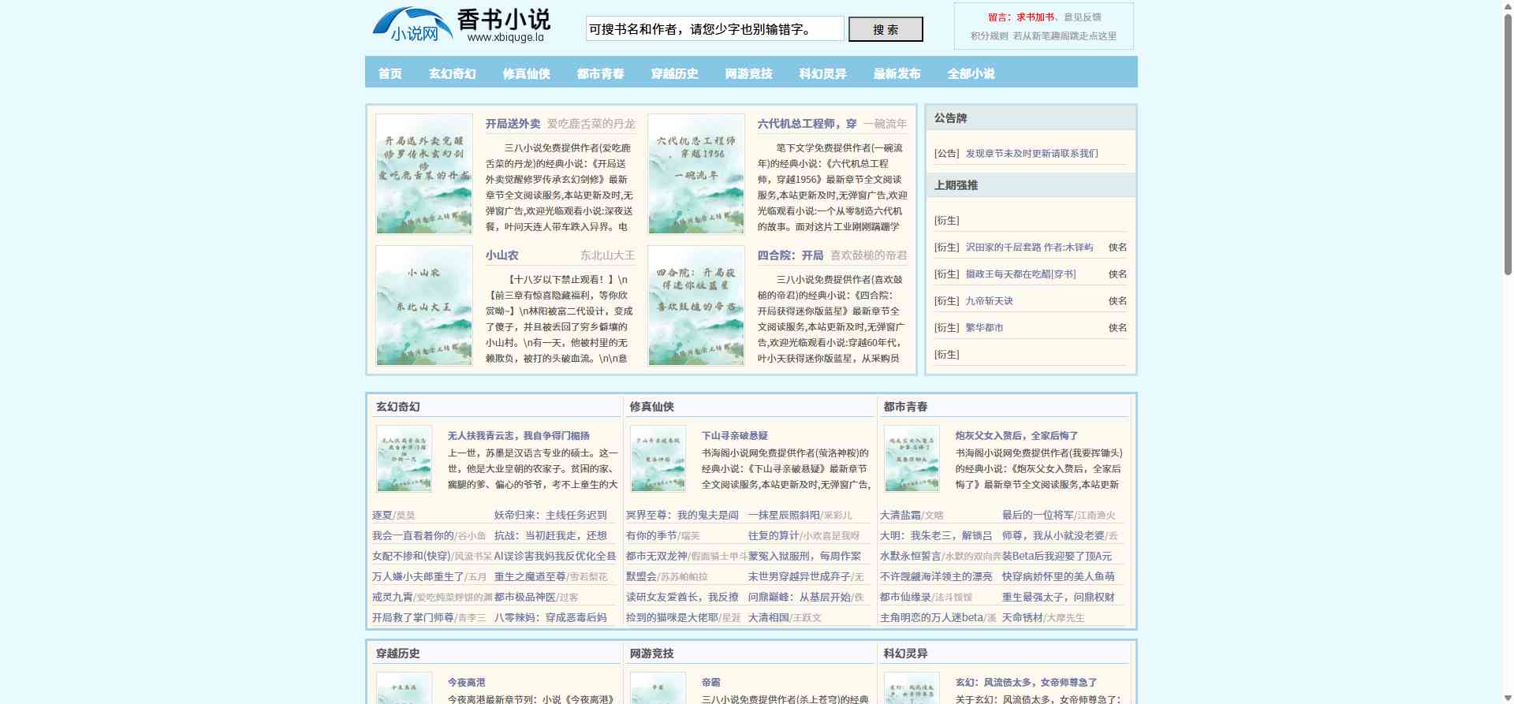Image resolution: width=1514 pixels, height=704 pixels.
Task: Click the search input field
Action: pos(714,29)
